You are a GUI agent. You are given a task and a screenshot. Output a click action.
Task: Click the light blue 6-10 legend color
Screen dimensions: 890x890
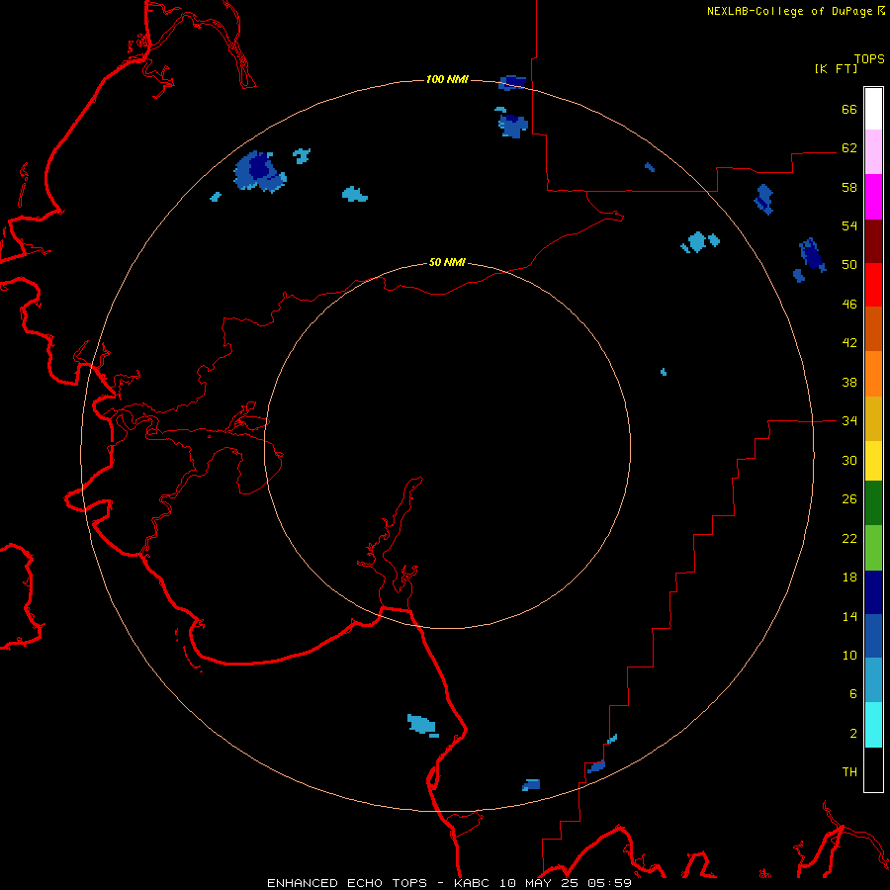tap(873, 679)
